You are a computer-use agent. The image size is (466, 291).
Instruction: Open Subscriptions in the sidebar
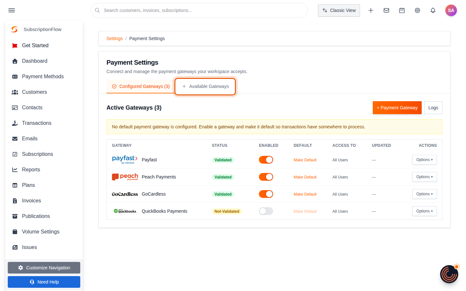click(44, 154)
